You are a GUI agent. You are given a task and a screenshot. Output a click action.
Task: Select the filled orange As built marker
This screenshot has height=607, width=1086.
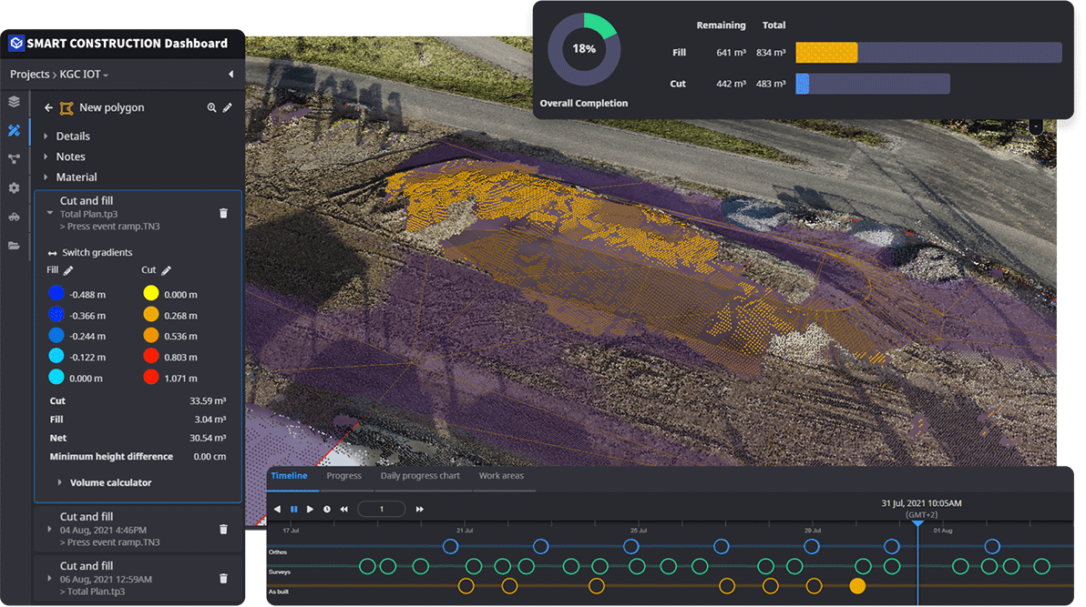click(857, 586)
